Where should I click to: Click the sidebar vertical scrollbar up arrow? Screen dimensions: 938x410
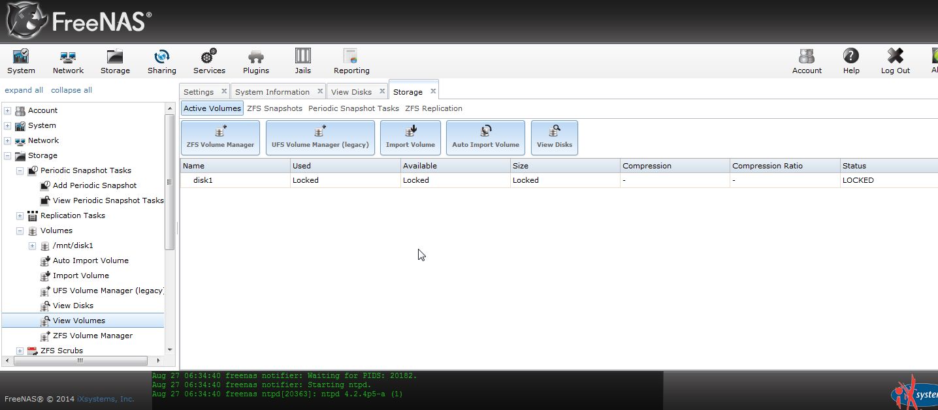click(170, 108)
